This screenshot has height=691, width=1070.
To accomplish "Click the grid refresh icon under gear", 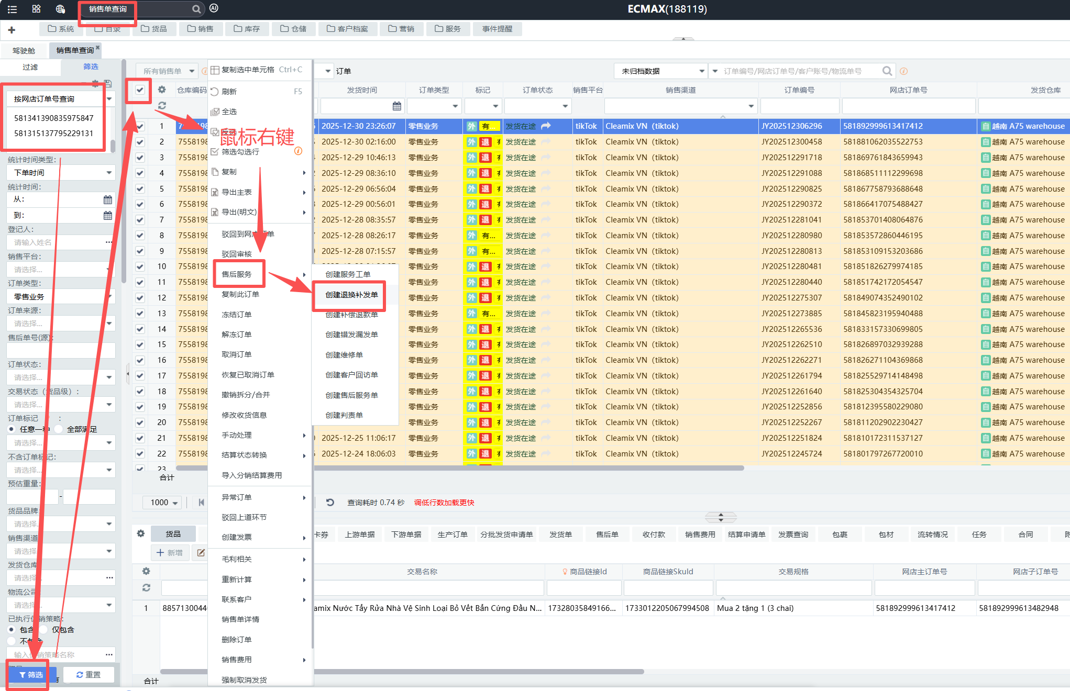I will [x=162, y=106].
